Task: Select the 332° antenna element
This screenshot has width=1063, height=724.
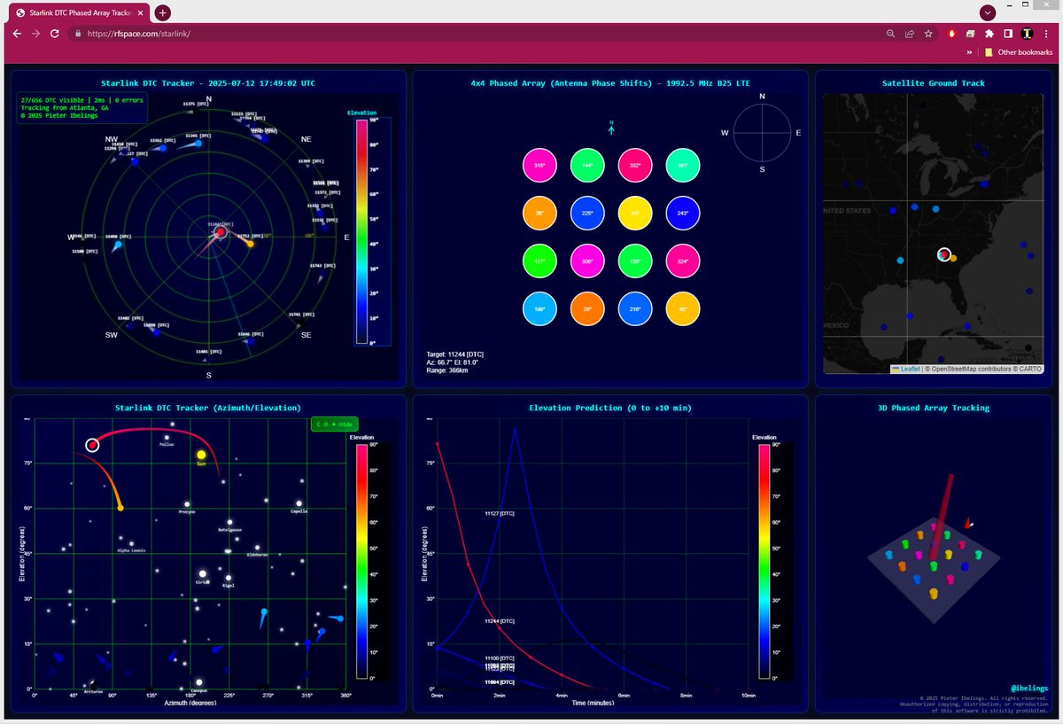Action: (x=635, y=165)
